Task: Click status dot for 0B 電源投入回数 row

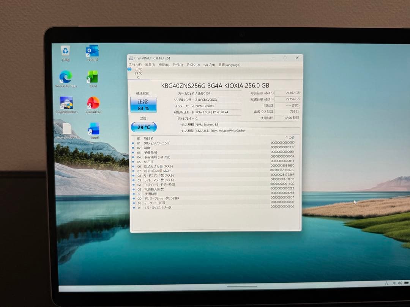Action: tap(133, 189)
